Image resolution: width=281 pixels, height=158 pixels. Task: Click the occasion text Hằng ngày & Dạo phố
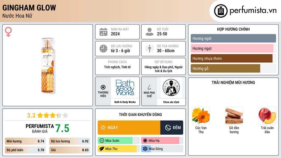click(159, 67)
